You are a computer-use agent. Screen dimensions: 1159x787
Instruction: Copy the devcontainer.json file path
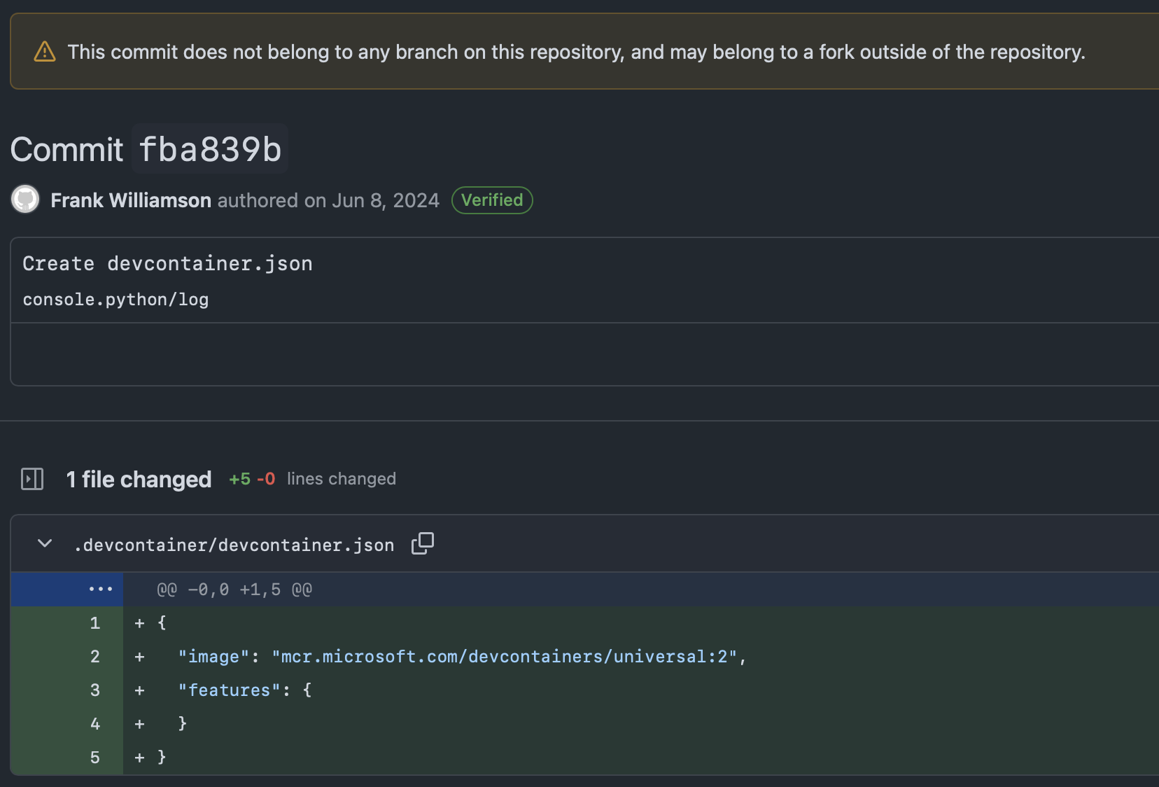[422, 543]
